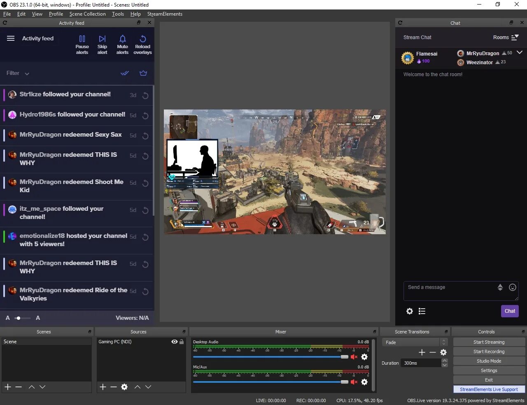The image size is (527, 405).
Task: Reload overlays in the Activity feed
Action: (x=142, y=44)
